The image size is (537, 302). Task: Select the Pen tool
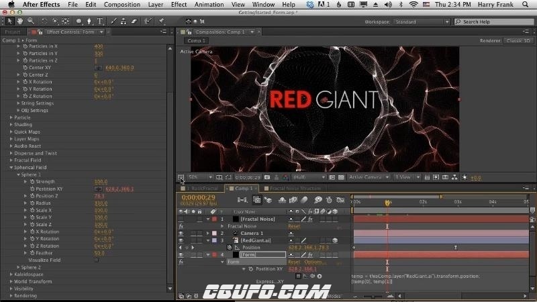click(89, 21)
